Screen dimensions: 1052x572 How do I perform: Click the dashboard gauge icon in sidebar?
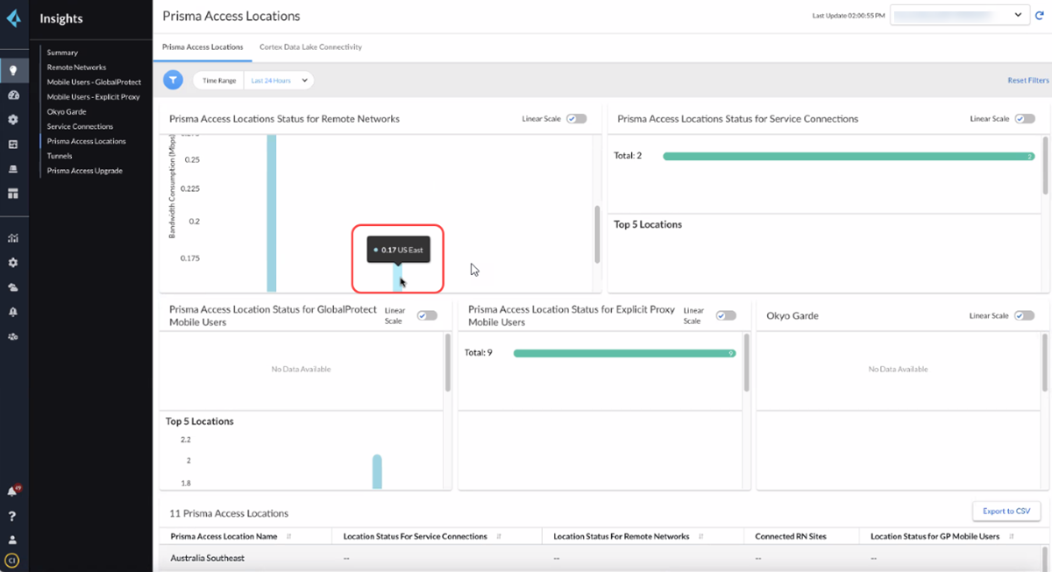[x=13, y=95]
